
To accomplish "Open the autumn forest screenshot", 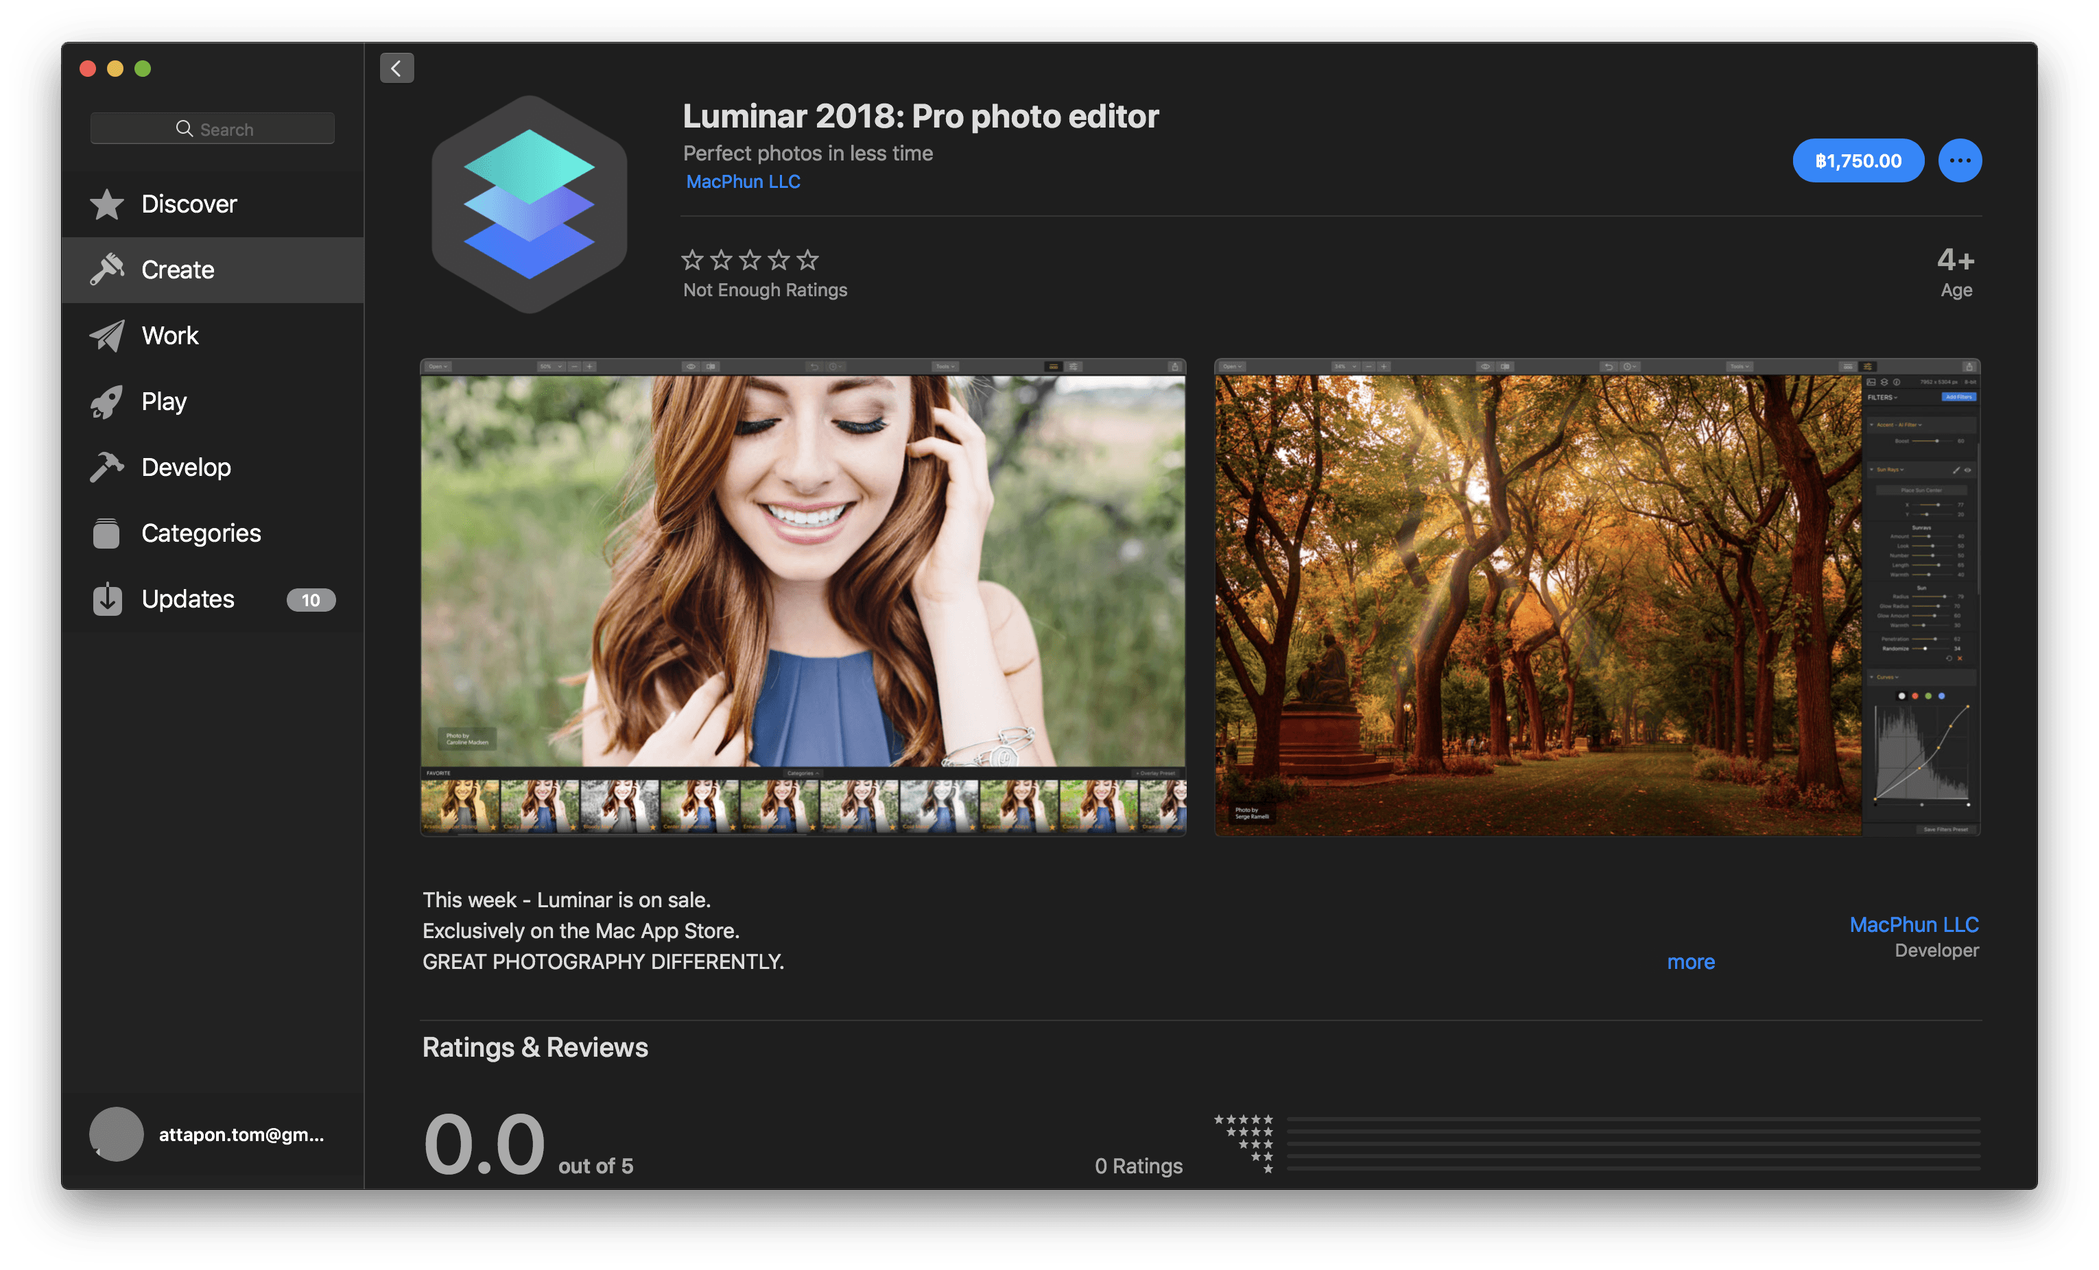I will 1596,597.
